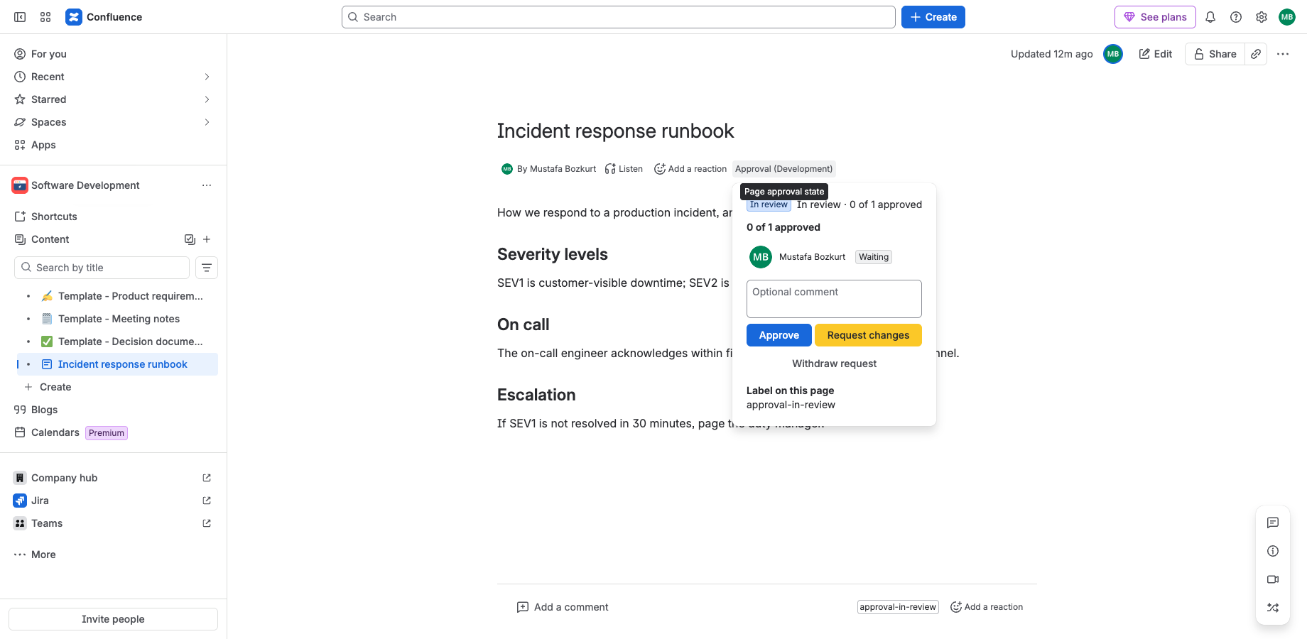
Task: Click the bulk select icon beside Content
Action: pyautogui.click(x=190, y=239)
